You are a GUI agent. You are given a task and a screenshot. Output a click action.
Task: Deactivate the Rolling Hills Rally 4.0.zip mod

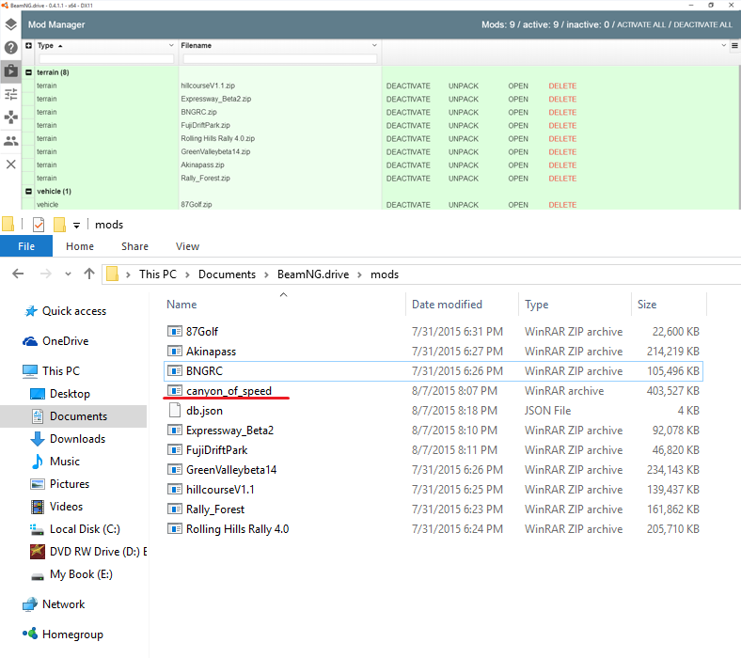(x=408, y=139)
